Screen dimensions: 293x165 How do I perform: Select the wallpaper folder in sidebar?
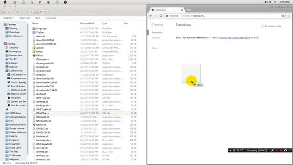pyautogui.click(x=14, y=159)
